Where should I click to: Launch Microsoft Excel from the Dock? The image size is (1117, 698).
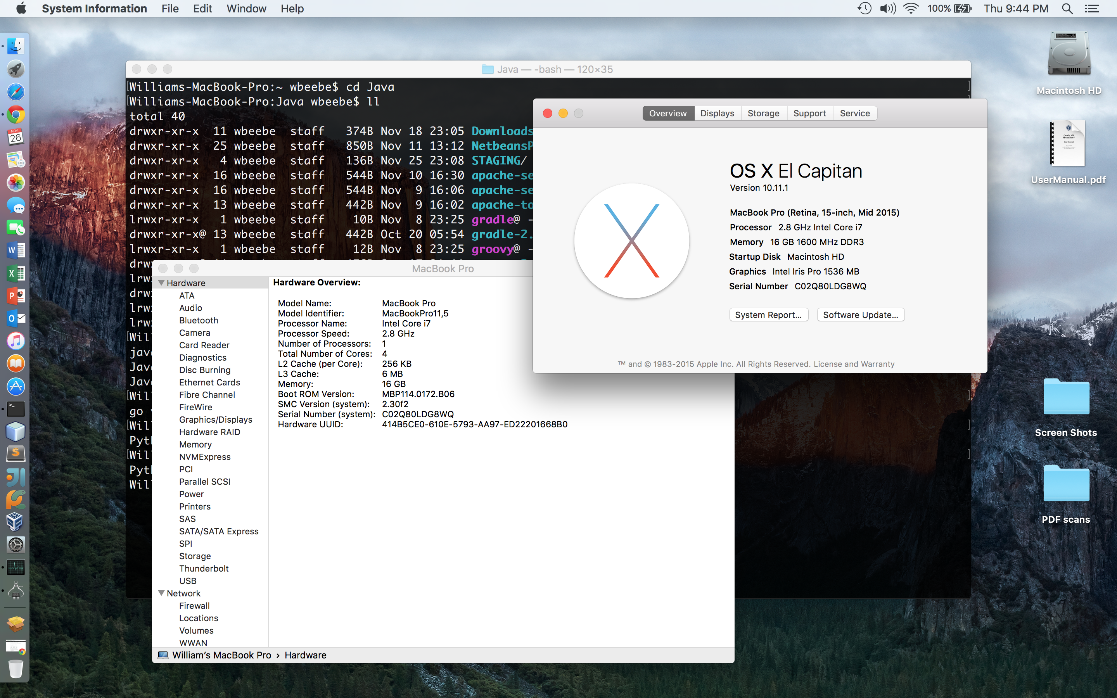tap(16, 273)
